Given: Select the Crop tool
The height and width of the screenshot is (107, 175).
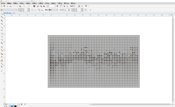Looking at the screenshot, I should pyautogui.click(x=2, y=21).
